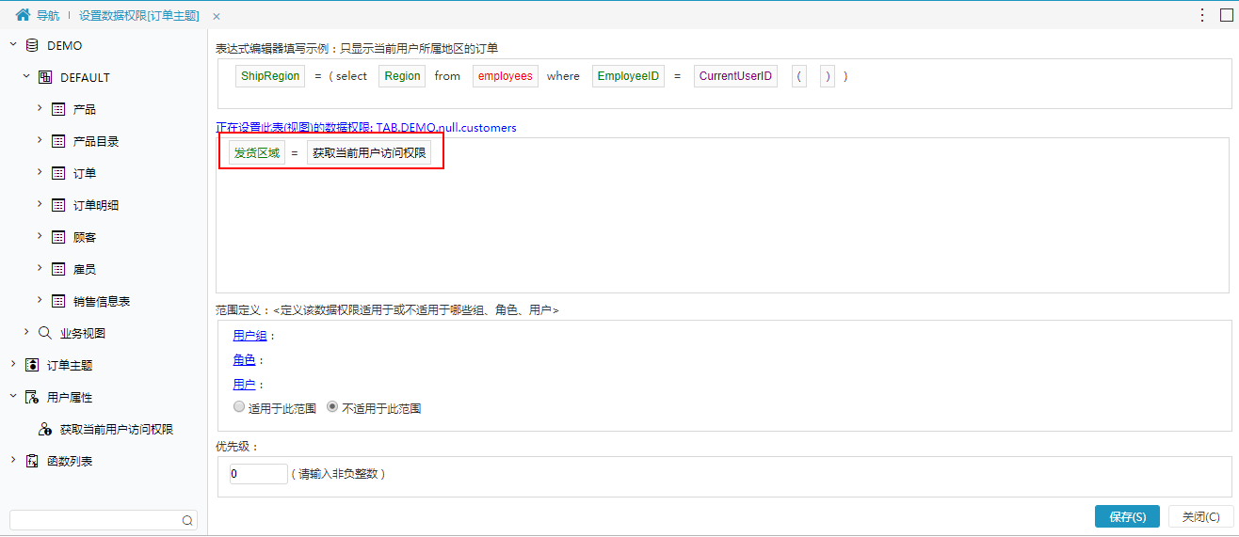1239x537 pixels.
Task: Click the 获取当前用户访问权限 tree label
Action: (117, 429)
